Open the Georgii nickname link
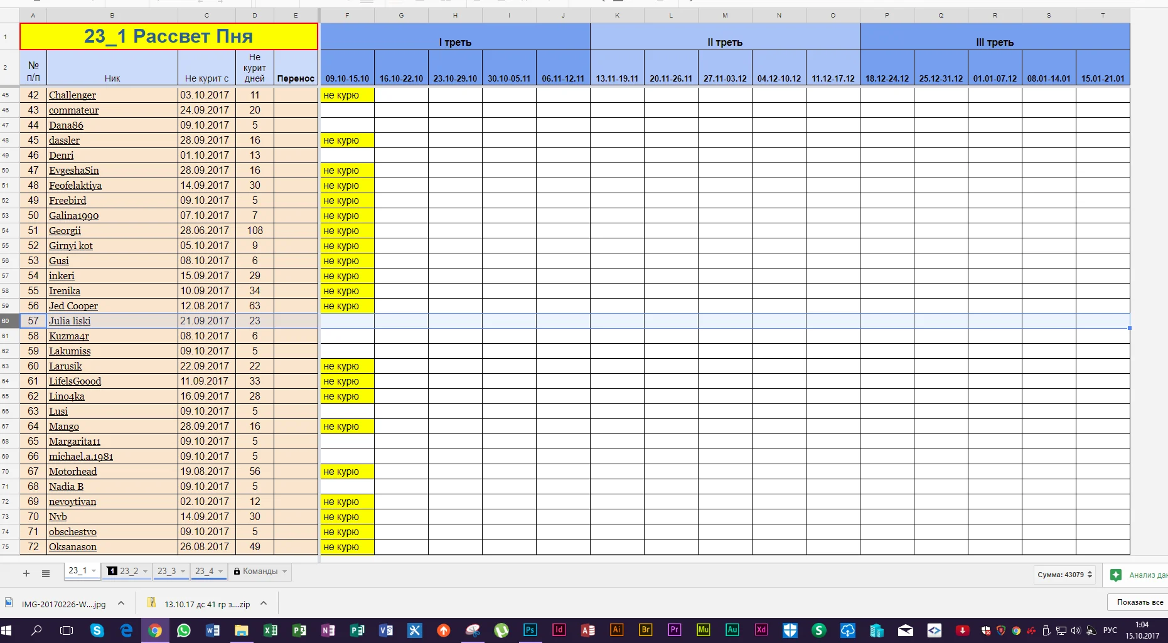 pos(65,231)
